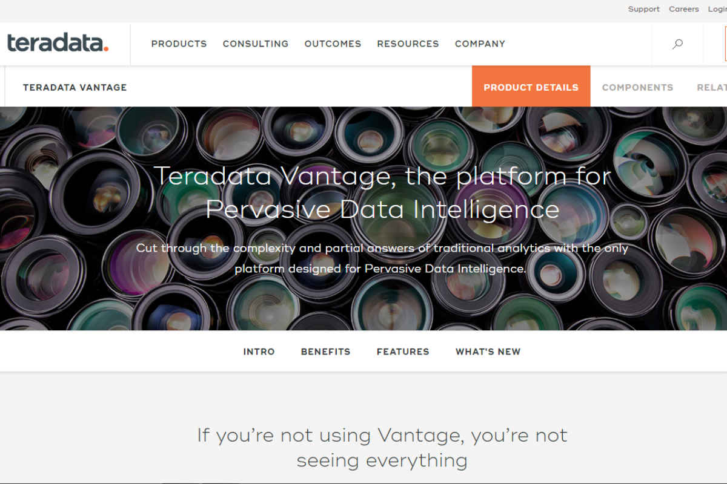Open the partially visible Related tab
Viewport: 727px width, 484px height.
(x=712, y=87)
